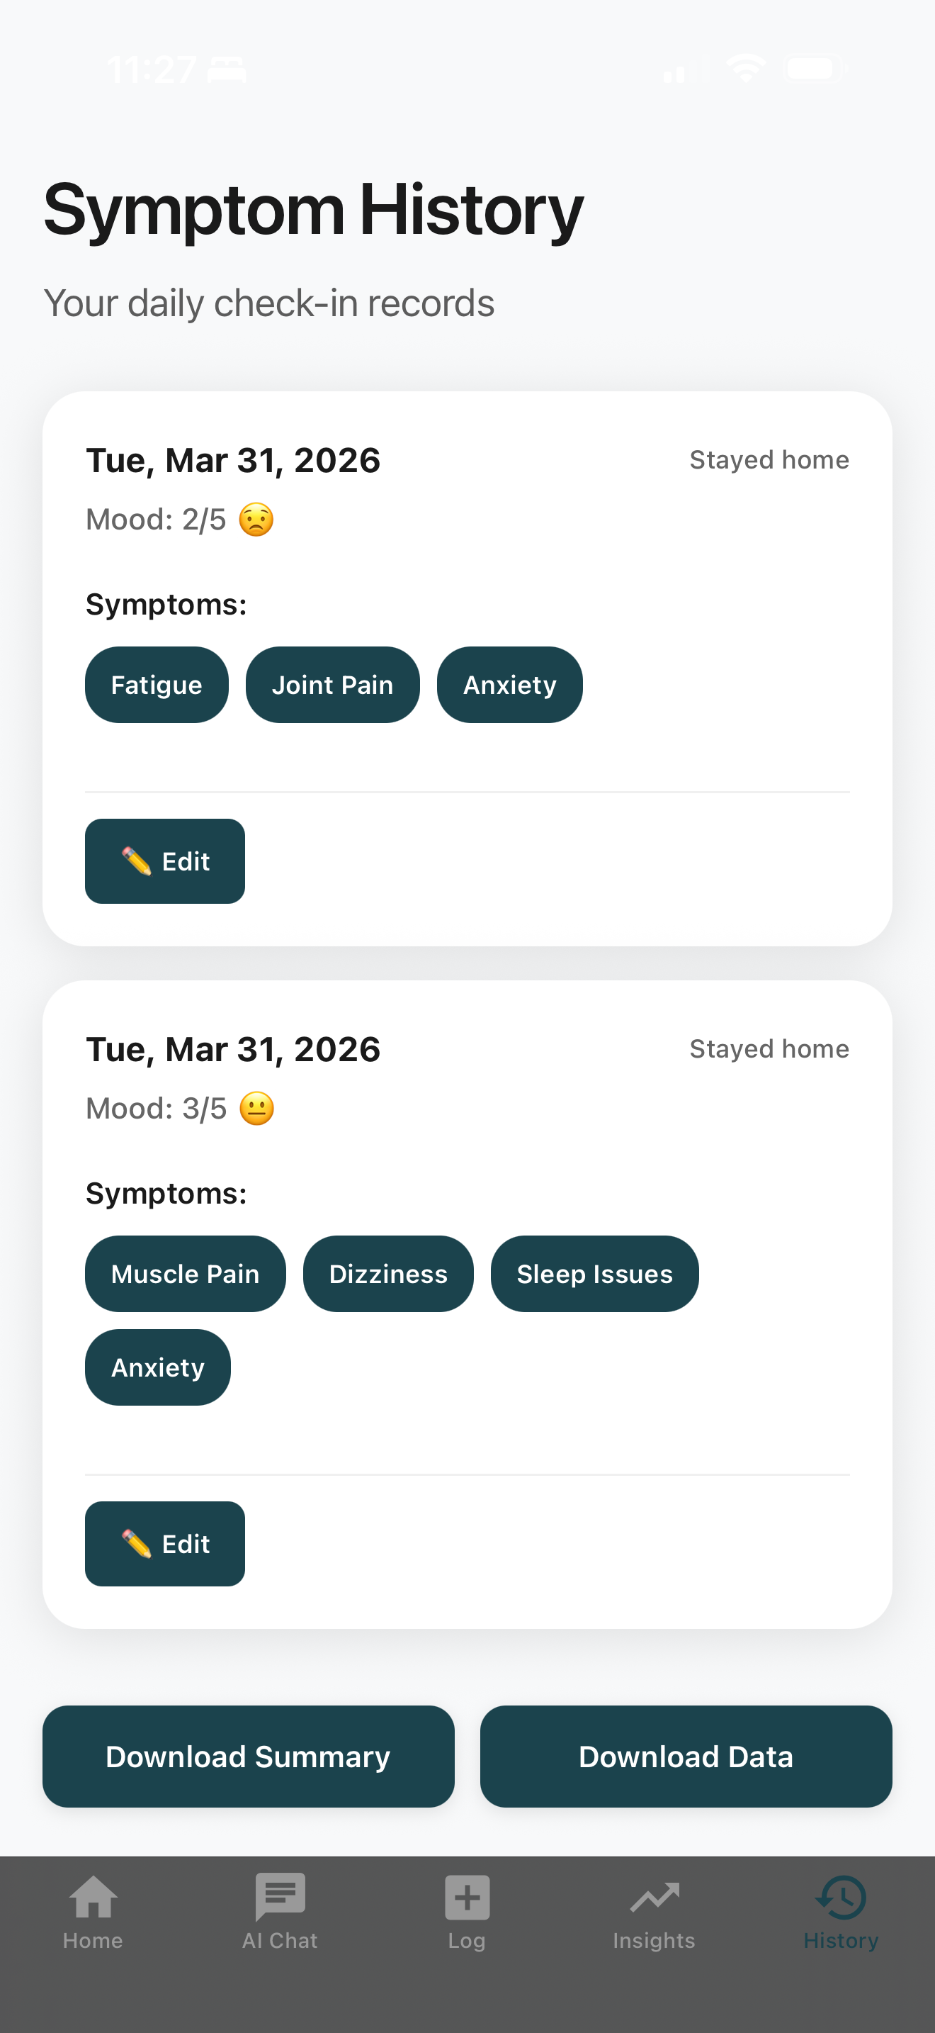
Task: Tap the first card's date heading
Action: [x=232, y=459]
